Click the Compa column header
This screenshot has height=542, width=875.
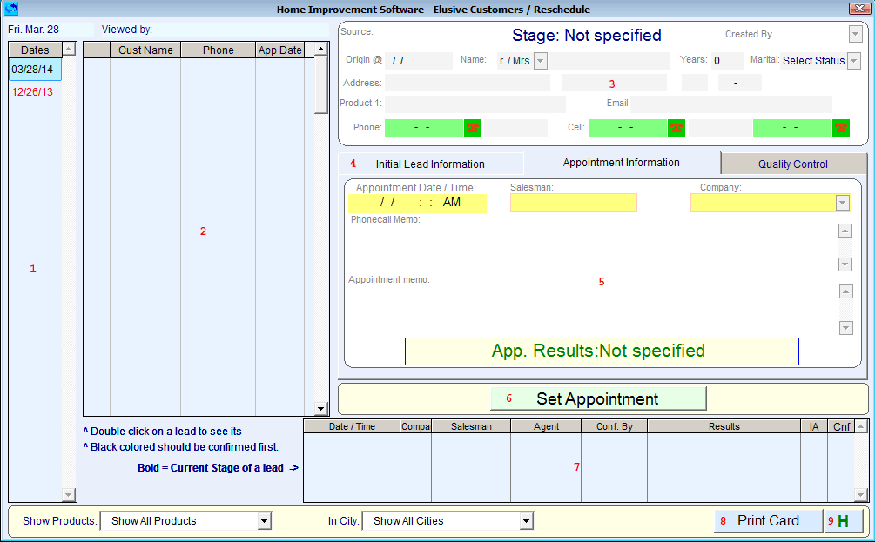[x=416, y=426]
